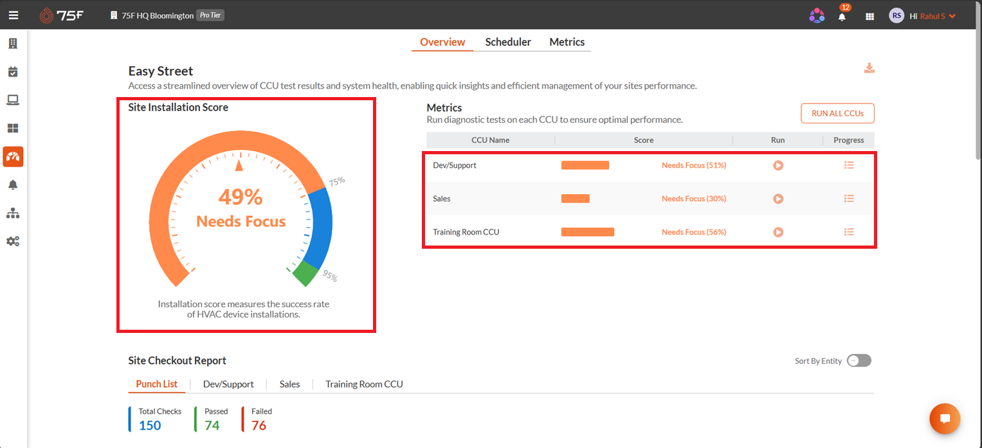Click the Total Checks 150 value
This screenshot has width=982, height=448.
point(150,425)
